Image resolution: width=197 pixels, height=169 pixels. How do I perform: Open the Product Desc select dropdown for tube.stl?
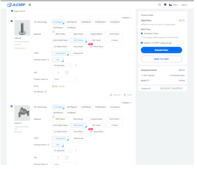65,79
